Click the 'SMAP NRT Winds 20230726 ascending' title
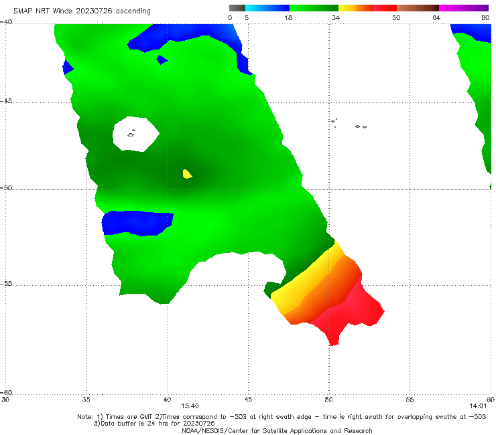 [x=82, y=11]
